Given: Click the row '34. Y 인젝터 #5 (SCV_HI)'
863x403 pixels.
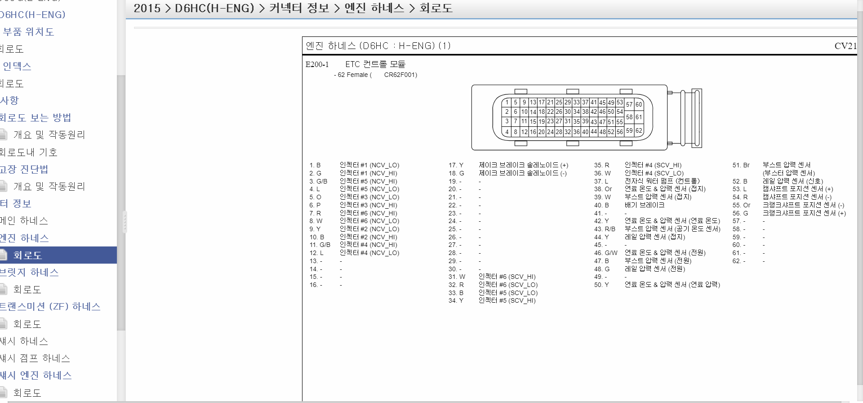Looking at the screenshot, I should pos(492,300).
